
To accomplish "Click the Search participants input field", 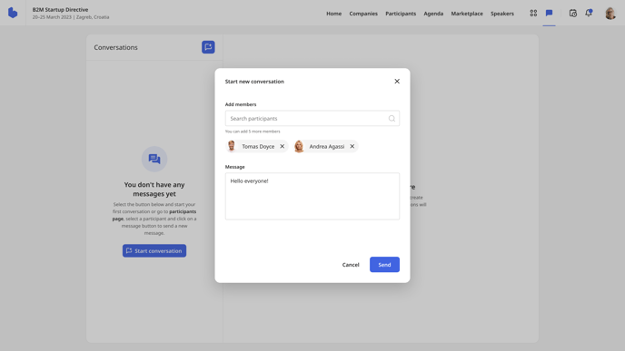I will (x=312, y=118).
